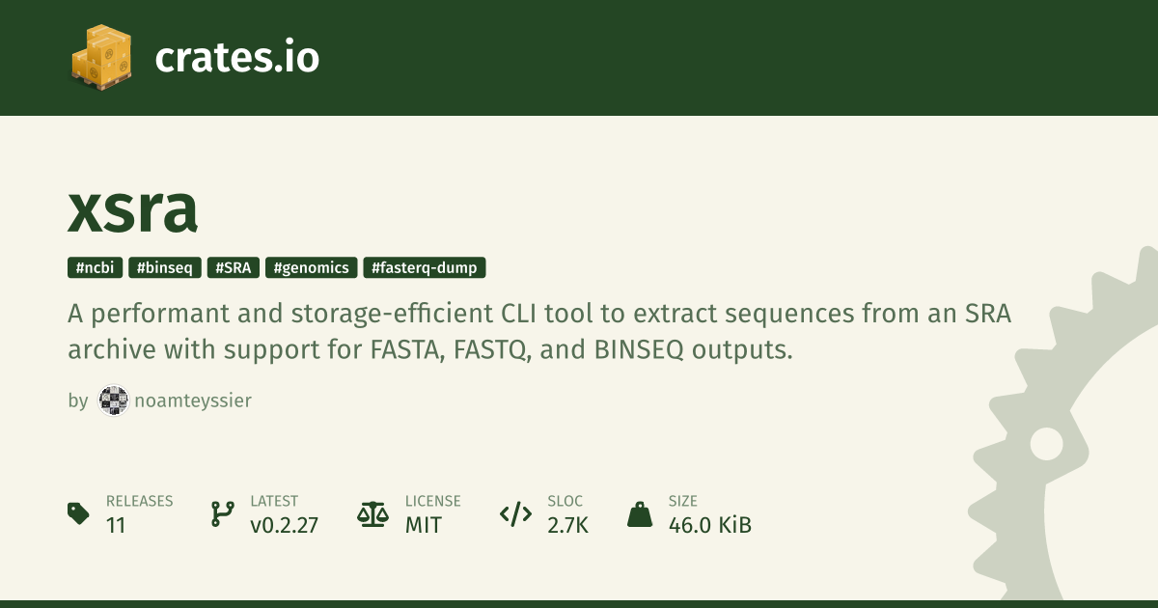Open the #genomics keyword tag

click(x=311, y=268)
